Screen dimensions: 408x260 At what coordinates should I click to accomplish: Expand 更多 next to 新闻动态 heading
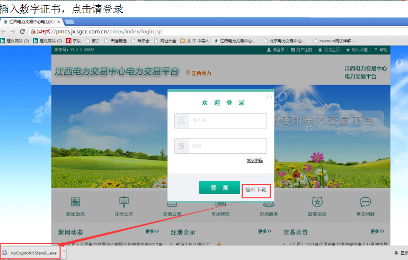click(152, 231)
